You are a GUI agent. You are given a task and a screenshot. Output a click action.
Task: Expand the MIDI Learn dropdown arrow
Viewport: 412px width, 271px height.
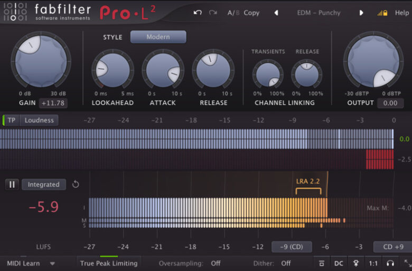[52, 264]
